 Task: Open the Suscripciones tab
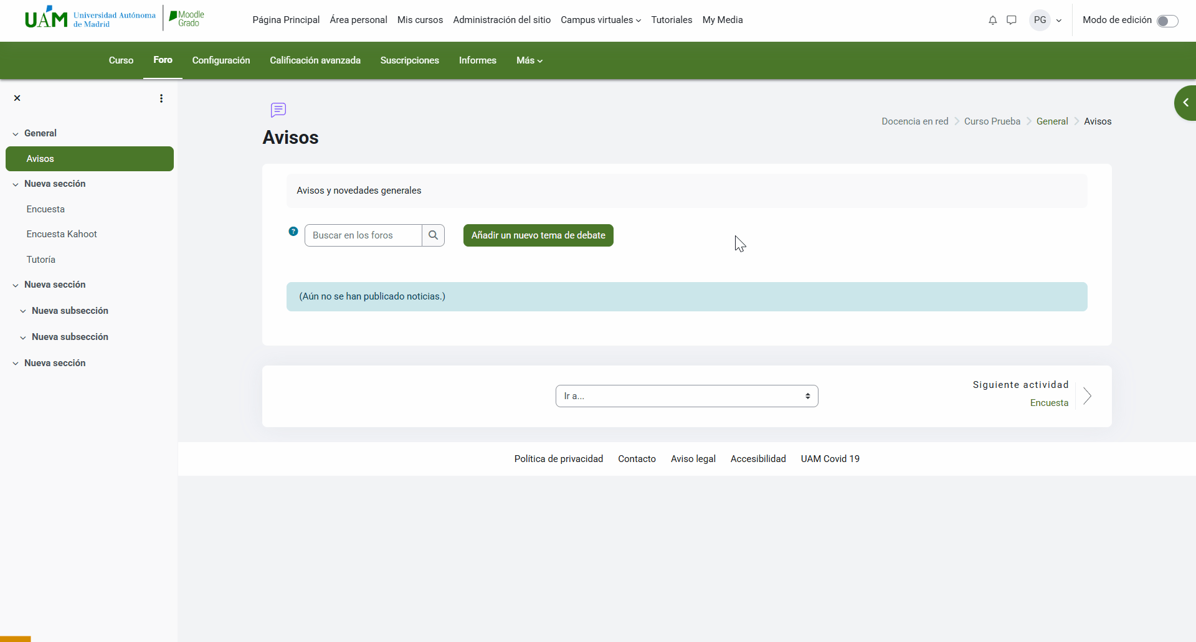[410, 60]
